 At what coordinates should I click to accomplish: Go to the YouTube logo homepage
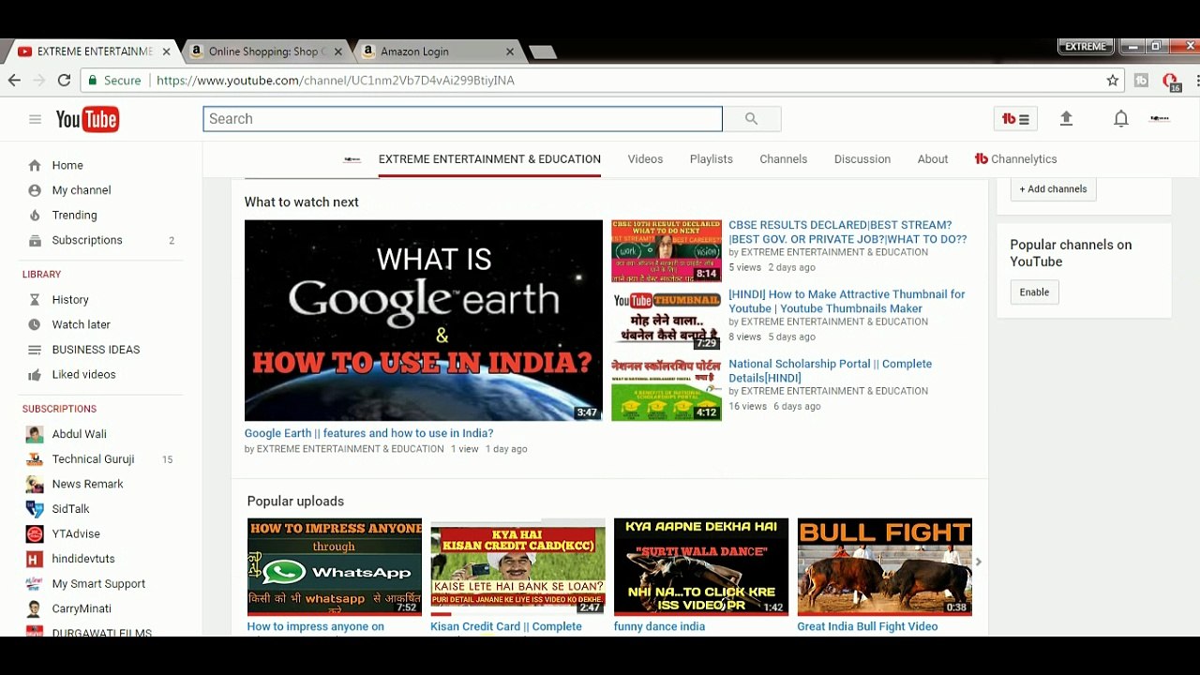(x=87, y=119)
